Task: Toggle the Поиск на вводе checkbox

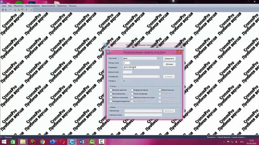Action: [x=132, y=94]
